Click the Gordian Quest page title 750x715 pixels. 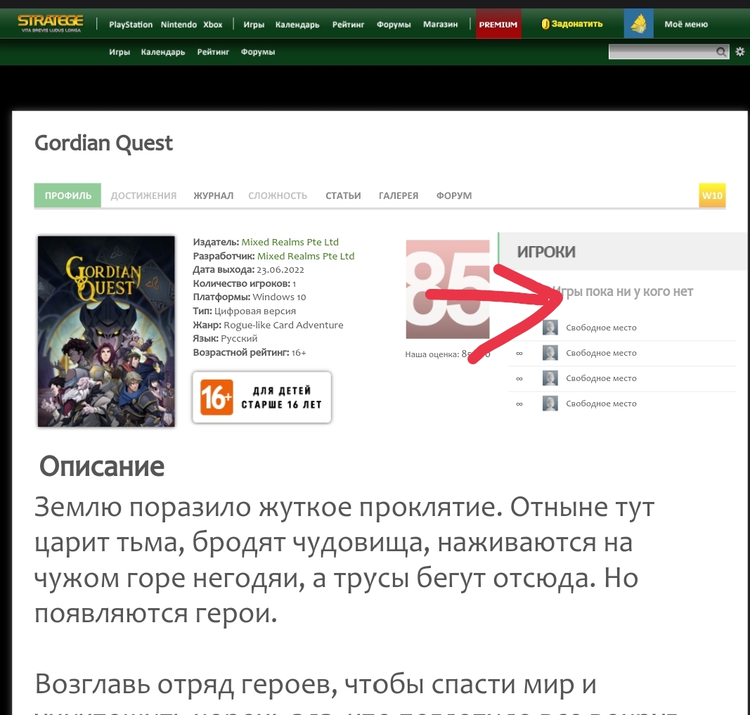click(104, 143)
